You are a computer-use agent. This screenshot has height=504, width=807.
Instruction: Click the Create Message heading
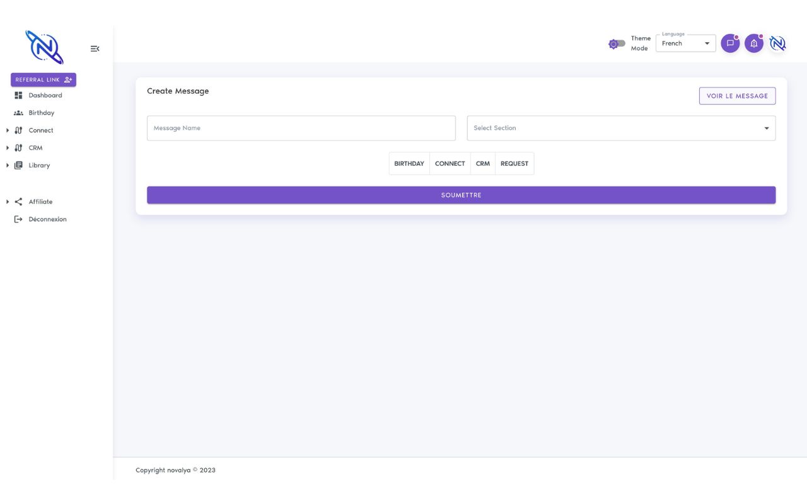[x=178, y=91]
